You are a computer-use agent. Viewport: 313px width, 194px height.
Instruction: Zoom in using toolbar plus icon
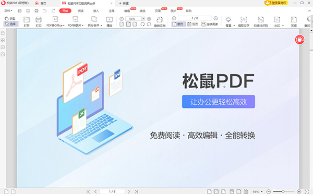pyautogui.click(x=149, y=19)
